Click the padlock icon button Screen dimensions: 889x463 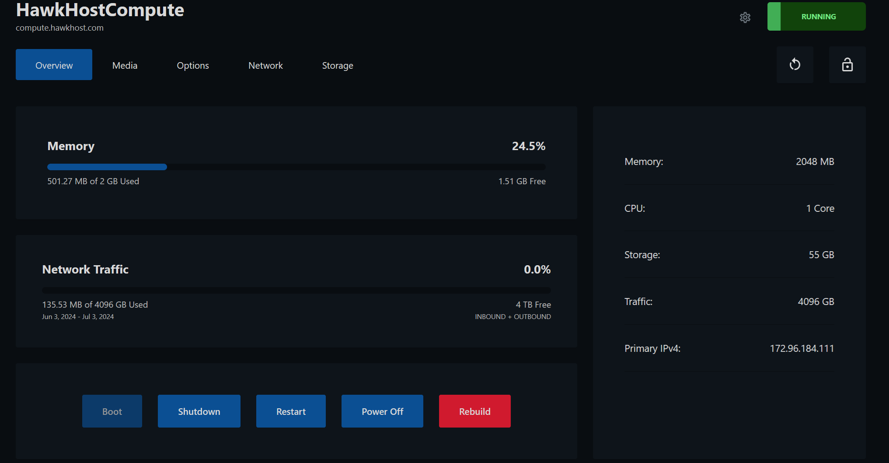pos(847,65)
